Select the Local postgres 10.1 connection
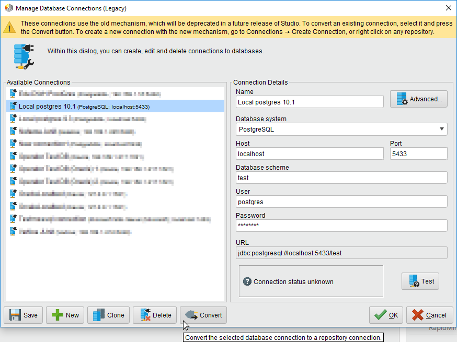Viewport: 457px width, 342px height. 116,106
